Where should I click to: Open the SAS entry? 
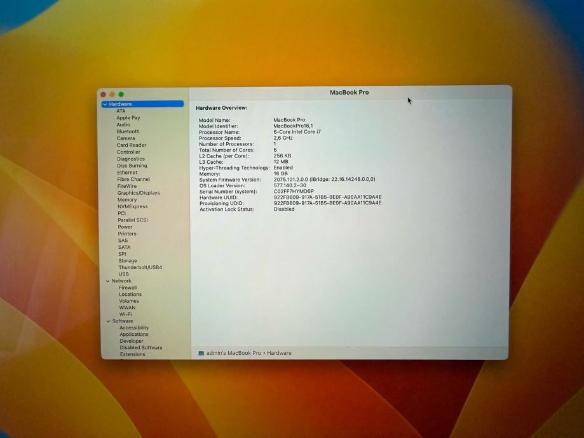(x=123, y=241)
